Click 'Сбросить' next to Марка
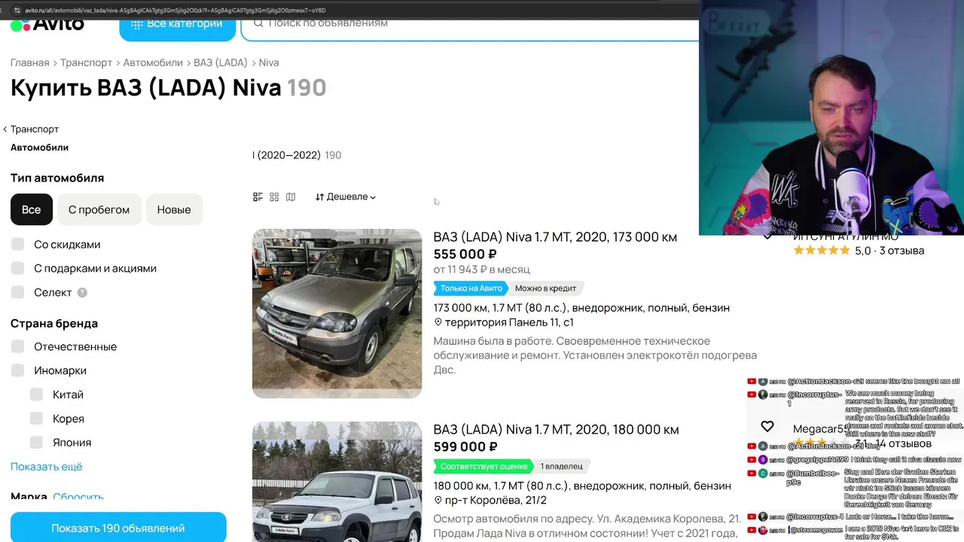The width and height of the screenshot is (964, 542). click(x=78, y=497)
